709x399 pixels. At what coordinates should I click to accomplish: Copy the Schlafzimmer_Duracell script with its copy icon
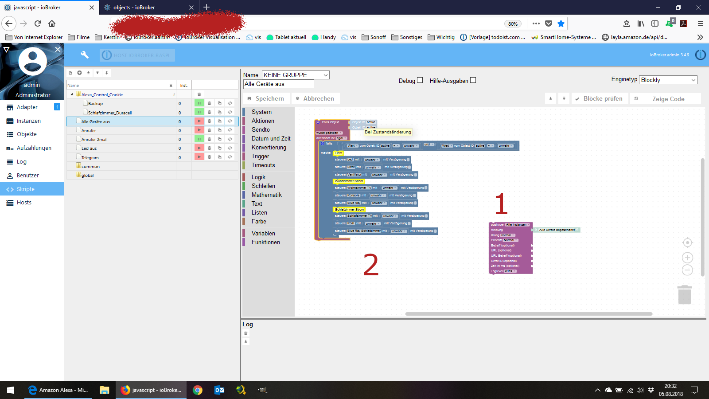tap(220, 113)
